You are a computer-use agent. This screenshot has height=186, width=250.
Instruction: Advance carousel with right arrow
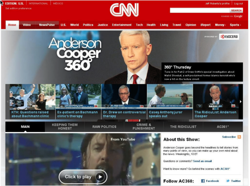(x=240, y=102)
